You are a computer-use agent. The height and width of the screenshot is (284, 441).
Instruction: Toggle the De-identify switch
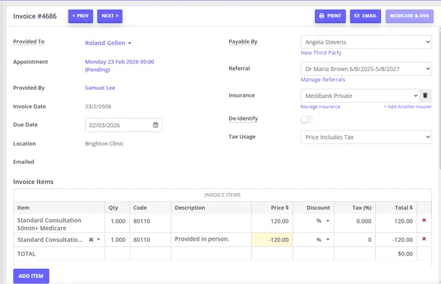[x=306, y=120]
